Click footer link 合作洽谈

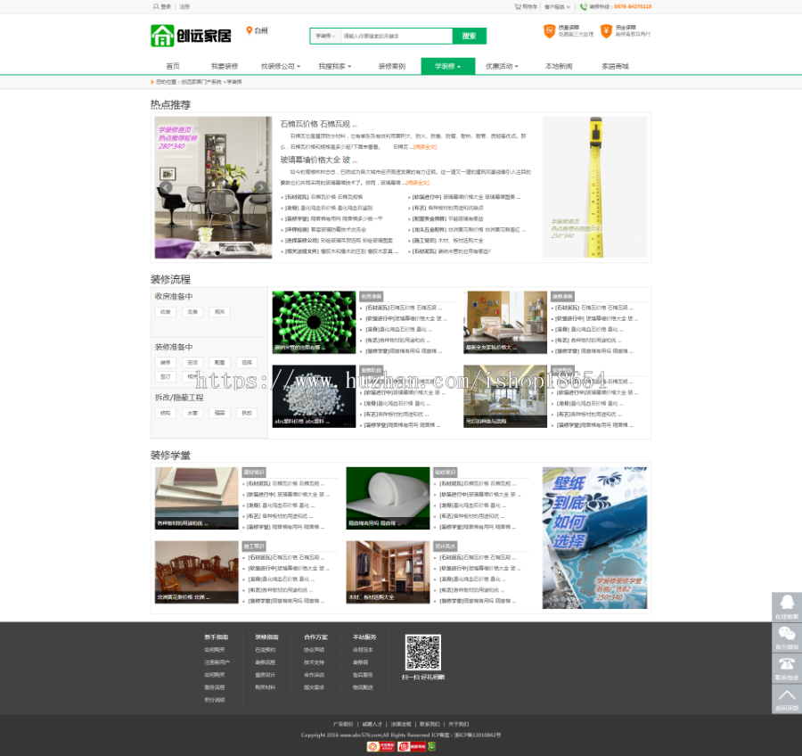click(x=314, y=675)
